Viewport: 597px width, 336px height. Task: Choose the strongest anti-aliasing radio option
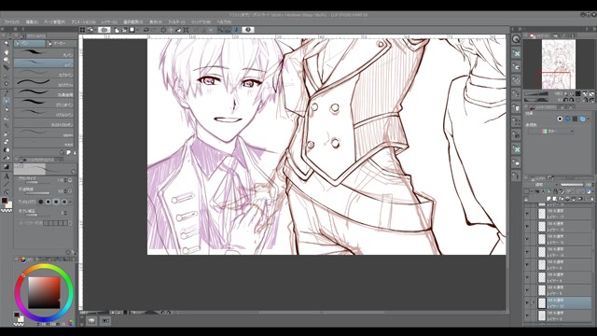pyautogui.click(x=64, y=202)
